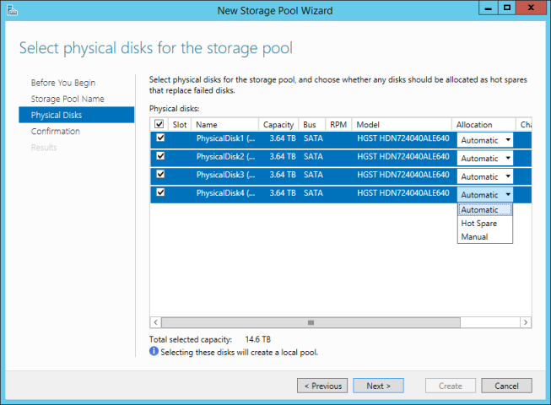Click the SATA bus cell in PhysicalDisk3 row
551x405 pixels.
[x=313, y=175]
